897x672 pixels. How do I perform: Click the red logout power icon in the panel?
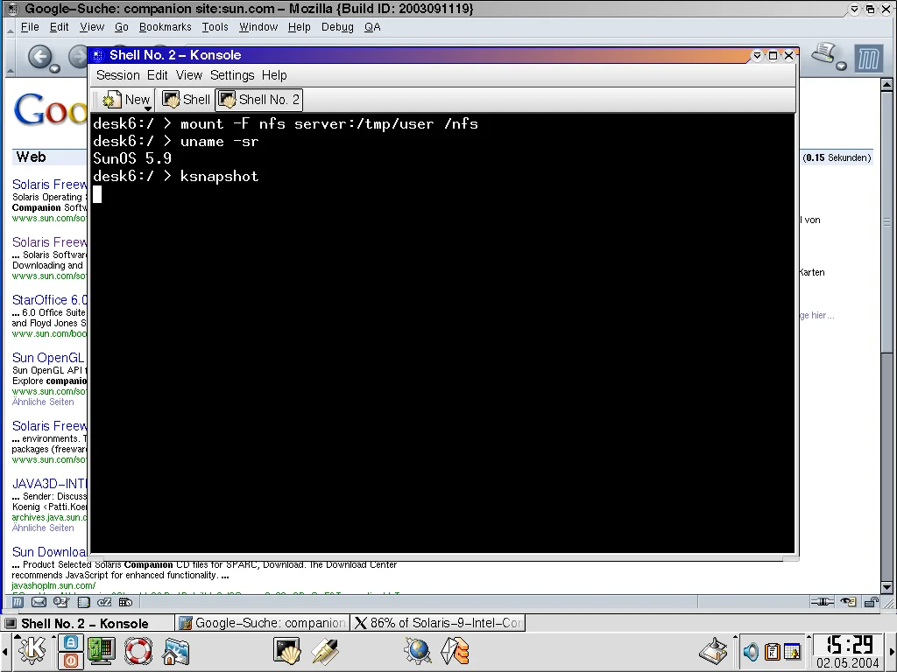[x=70, y=660]
